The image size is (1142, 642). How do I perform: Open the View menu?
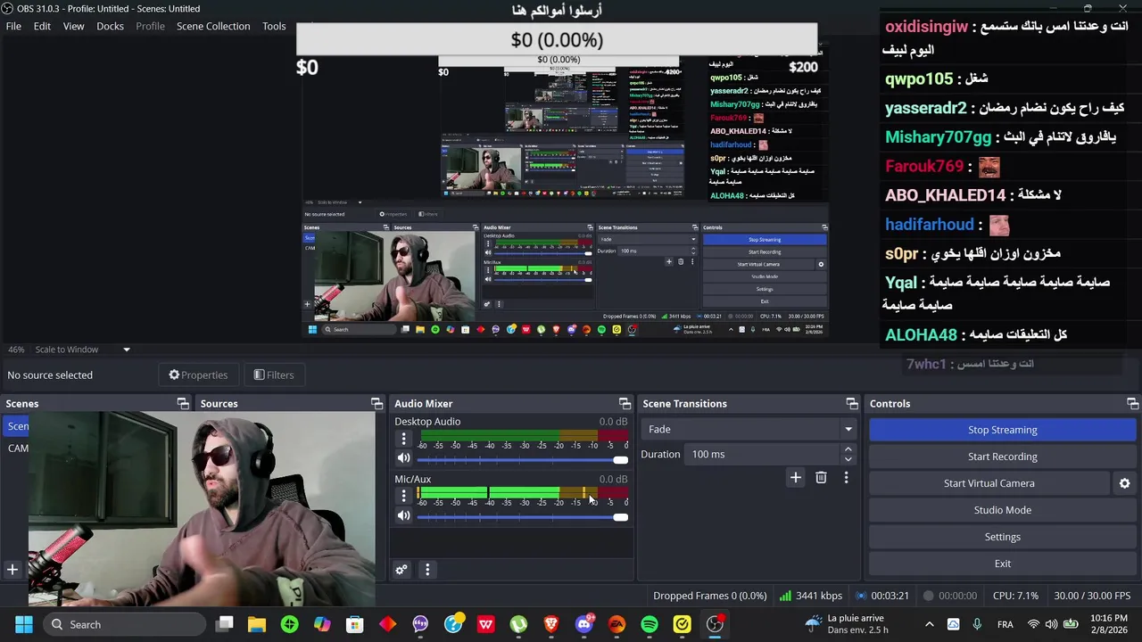point(73,26)
